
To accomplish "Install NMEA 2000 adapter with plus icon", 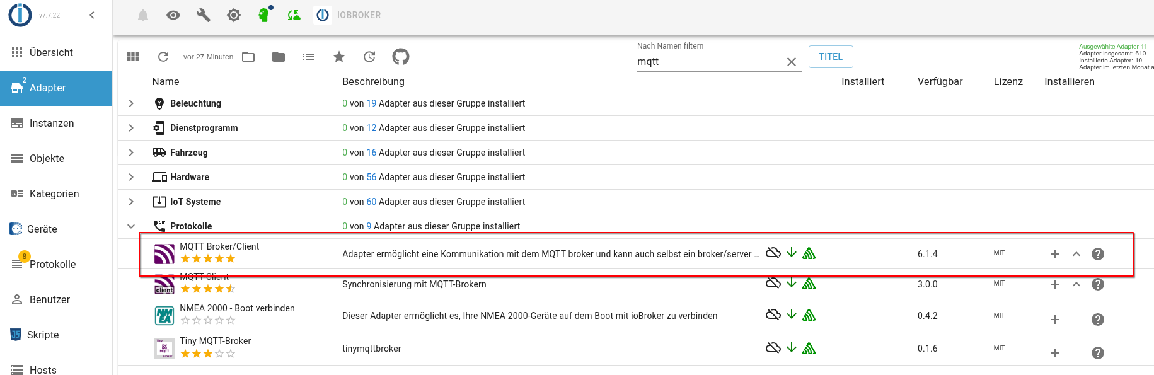I will coord(1055,320).
